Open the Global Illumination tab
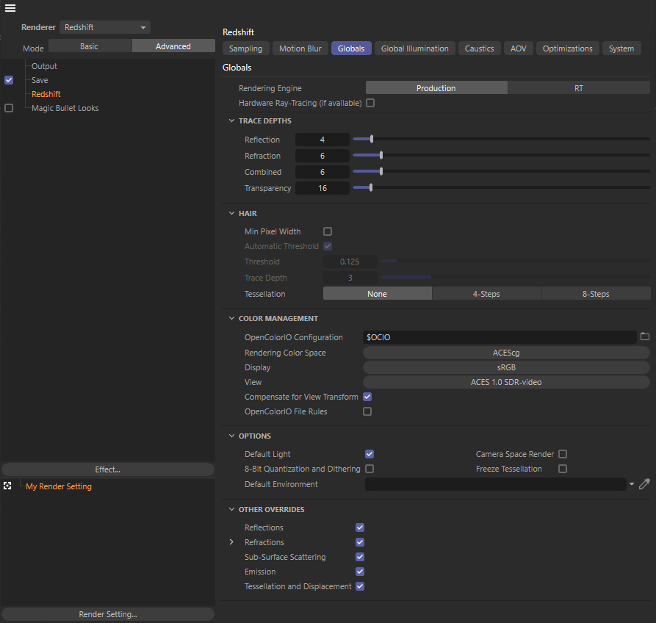 (414, 48)
